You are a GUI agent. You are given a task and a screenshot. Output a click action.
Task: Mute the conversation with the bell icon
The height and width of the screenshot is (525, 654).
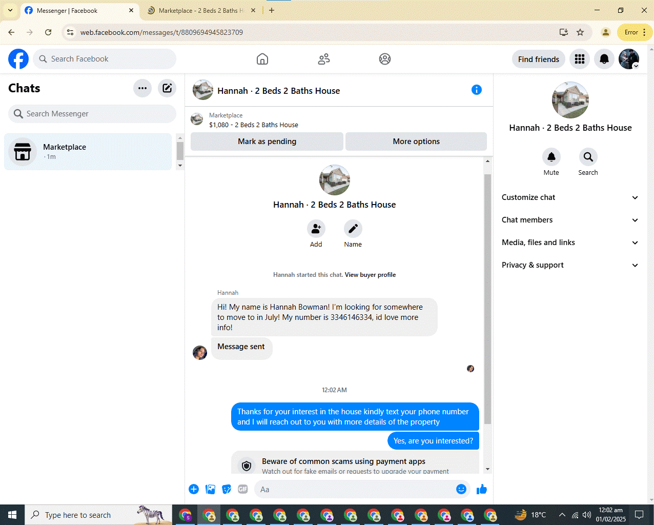(x=551, y=156)
